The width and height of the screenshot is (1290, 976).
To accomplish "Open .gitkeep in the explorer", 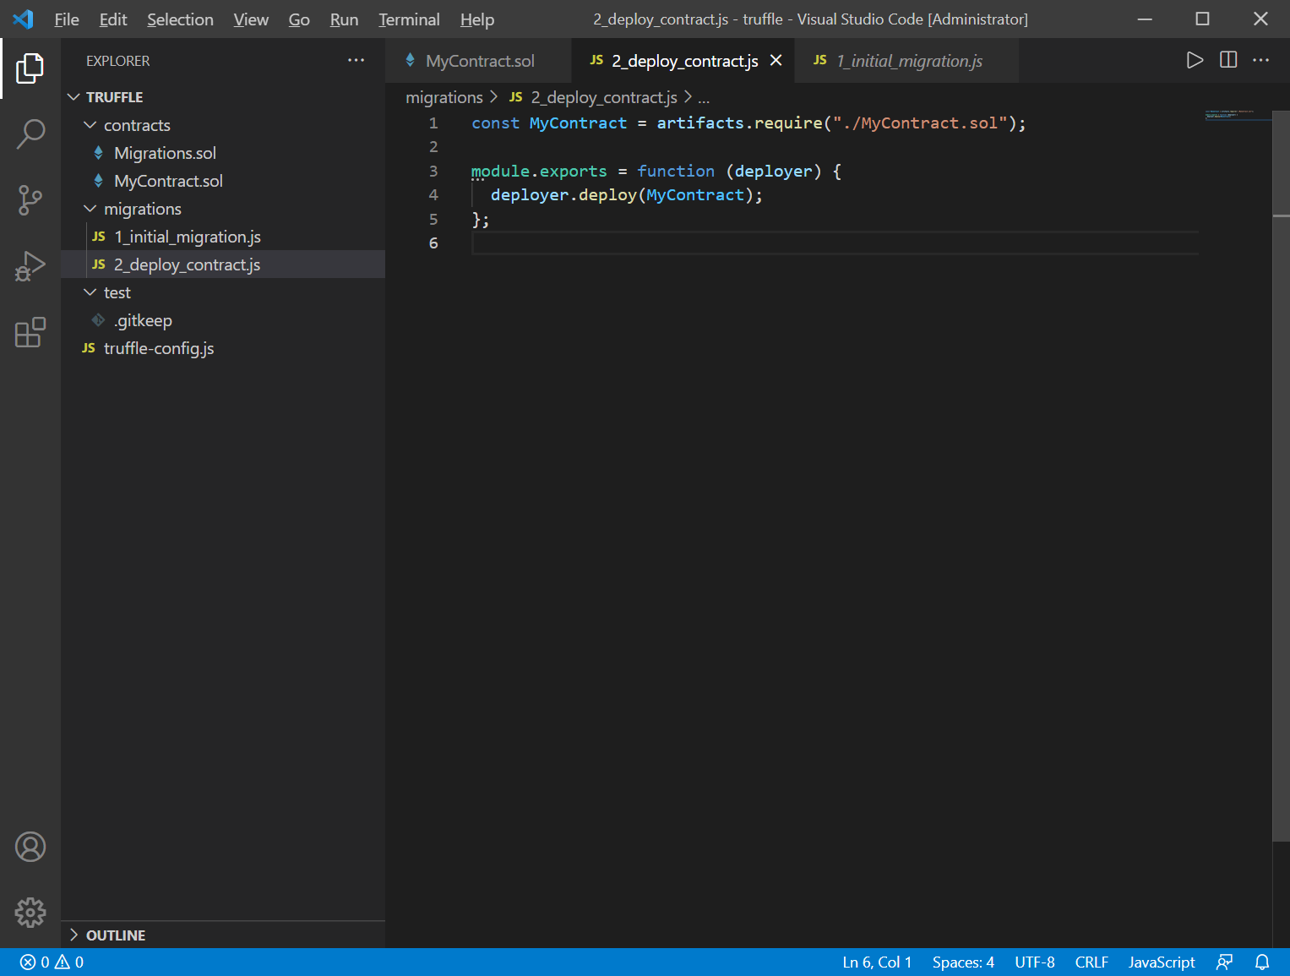I will (x=223, y=320).
